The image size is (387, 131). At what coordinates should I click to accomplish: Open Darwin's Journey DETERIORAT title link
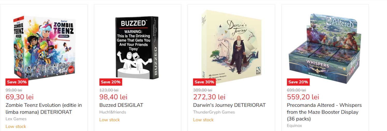pos(229,105)
